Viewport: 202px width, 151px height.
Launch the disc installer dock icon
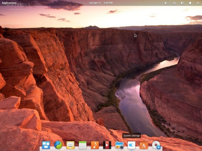(156, 145)
